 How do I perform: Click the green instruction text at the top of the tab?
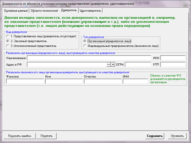pyautogui.click(x=90, y=22)
